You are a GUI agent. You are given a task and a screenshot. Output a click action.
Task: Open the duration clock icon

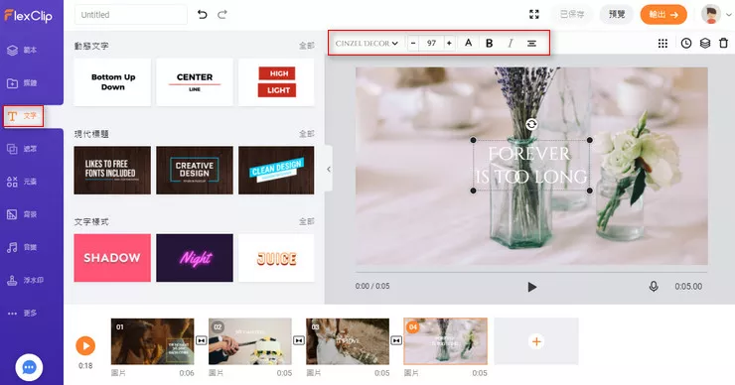tap(685, 43)
